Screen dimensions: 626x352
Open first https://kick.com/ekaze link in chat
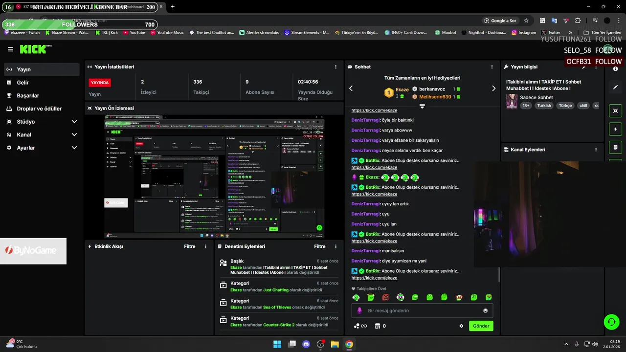coord(374,110)
